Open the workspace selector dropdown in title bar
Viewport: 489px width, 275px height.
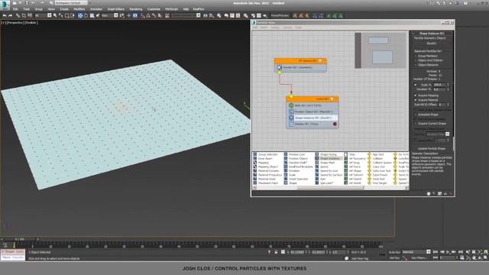tap(71, 3)
